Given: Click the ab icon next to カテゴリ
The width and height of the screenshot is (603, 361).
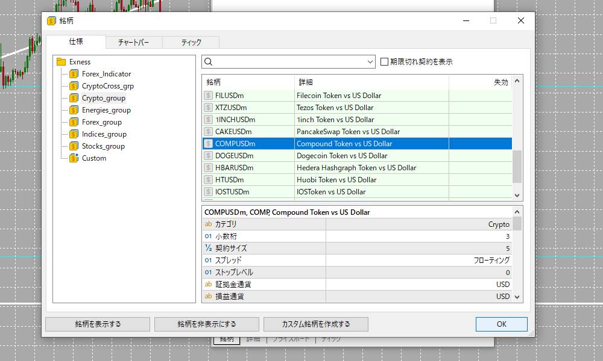Looking at the screenshot, I should coord(209,224).
